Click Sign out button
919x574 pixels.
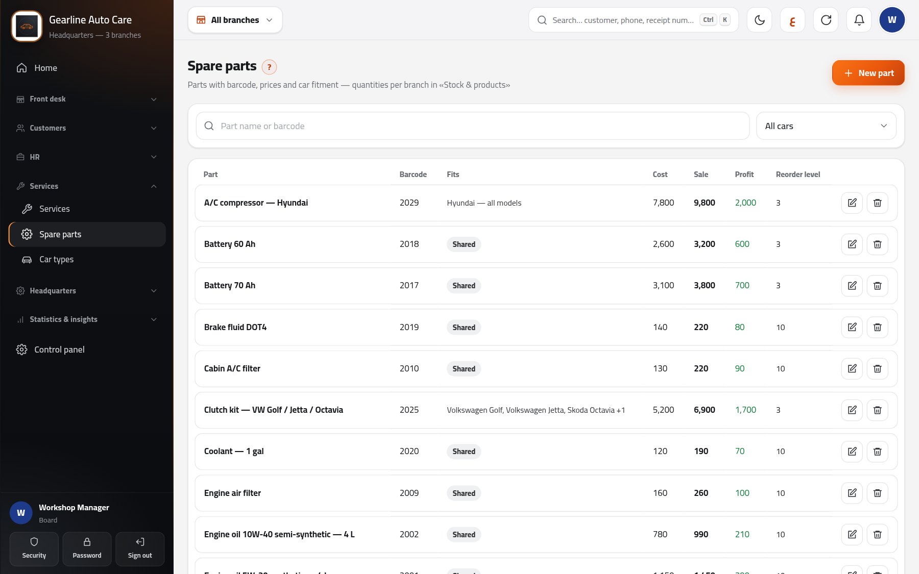coord(140,549)
